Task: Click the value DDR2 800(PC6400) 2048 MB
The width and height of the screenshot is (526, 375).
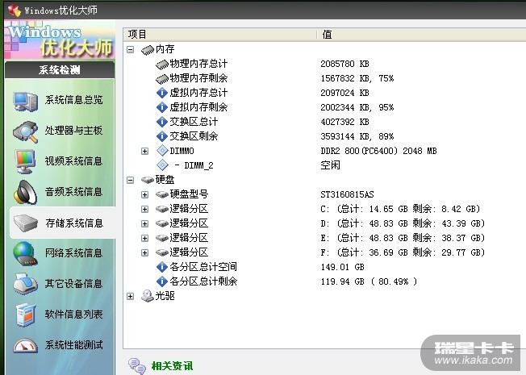Action: [378, 151]
